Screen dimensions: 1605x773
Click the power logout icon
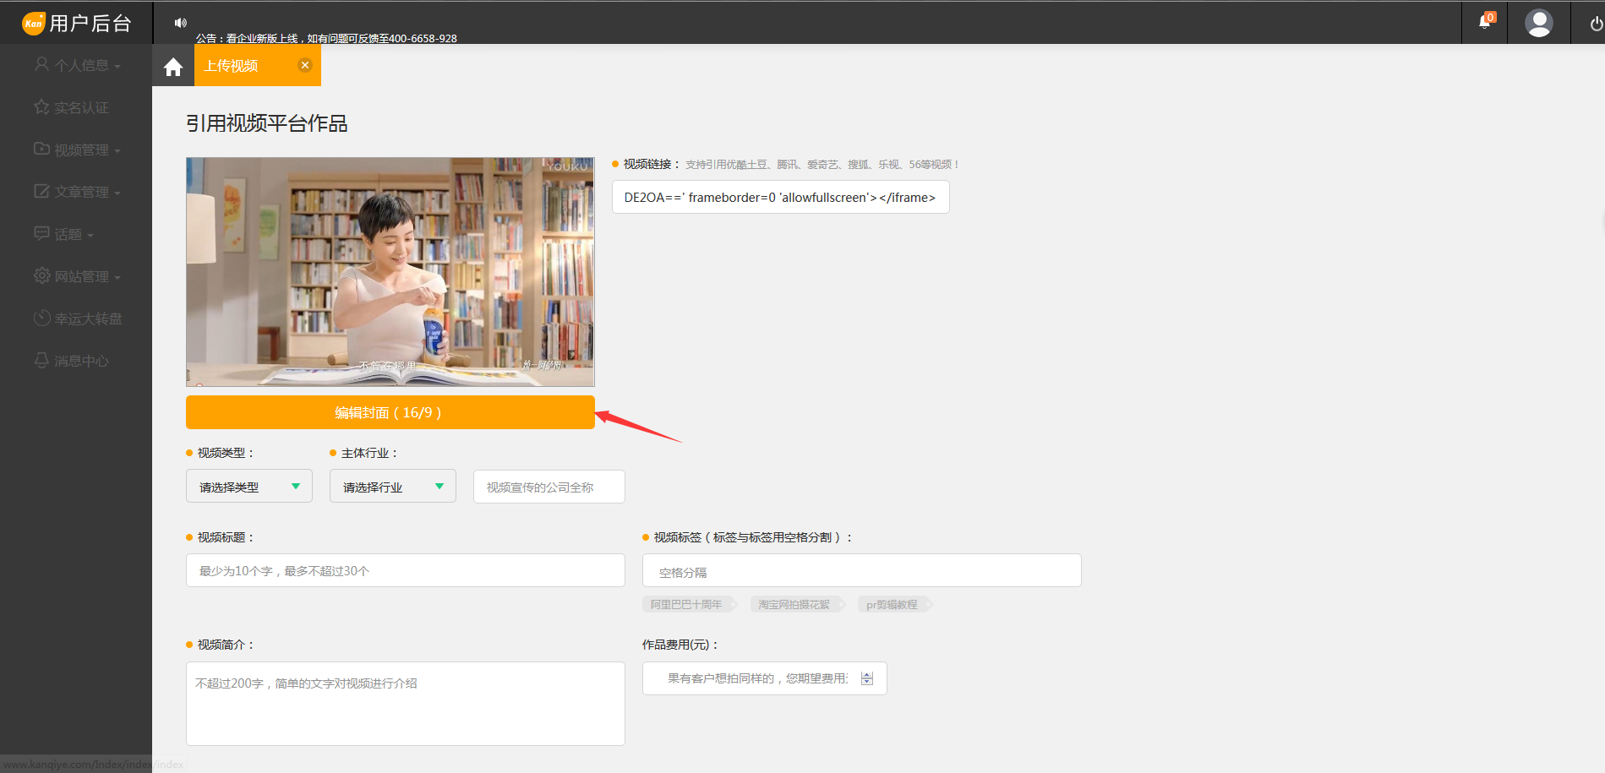click(1595, 24)
